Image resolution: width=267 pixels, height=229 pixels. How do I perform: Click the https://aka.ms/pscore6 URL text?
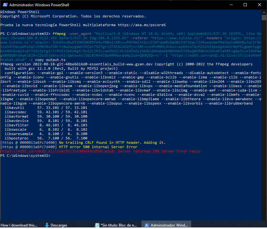142,25
